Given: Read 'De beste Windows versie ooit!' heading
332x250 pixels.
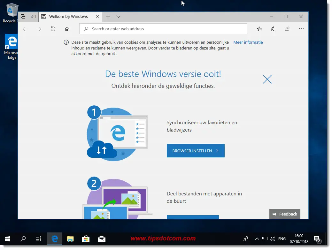Looking at the screenshot, I should tap(163, 74).
